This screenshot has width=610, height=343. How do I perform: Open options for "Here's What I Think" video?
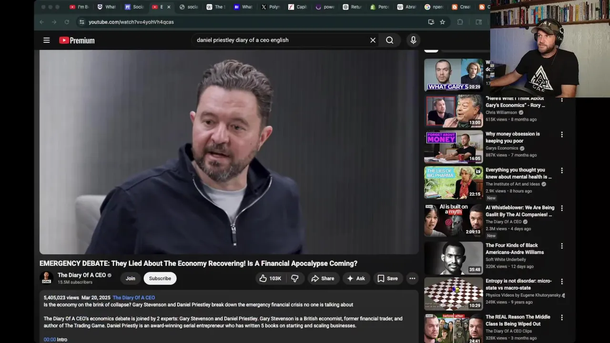click(x=562, y=99)
